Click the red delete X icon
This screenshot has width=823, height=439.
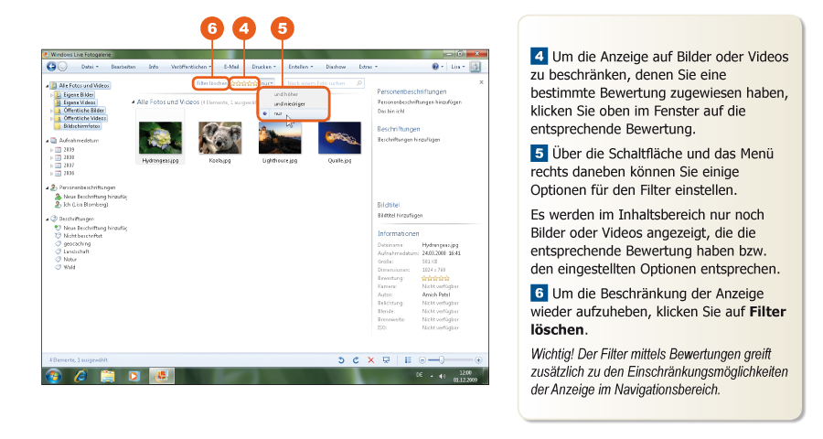tap(371, 360)
